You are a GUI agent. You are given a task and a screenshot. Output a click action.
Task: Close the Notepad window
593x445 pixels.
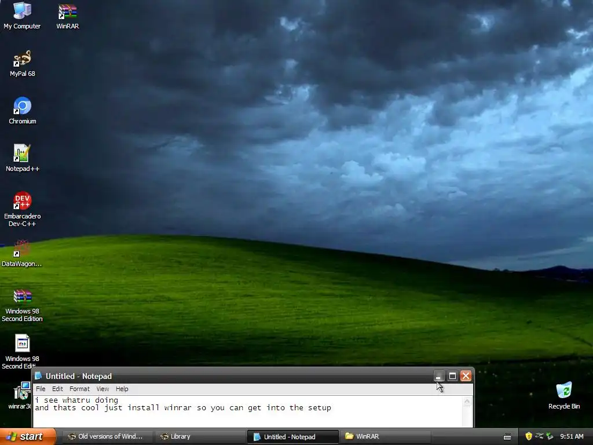click(x=466, y=375)
